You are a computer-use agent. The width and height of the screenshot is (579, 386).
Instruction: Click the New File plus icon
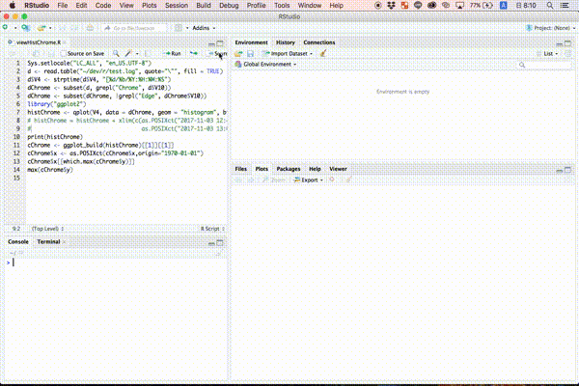tap(5, 28)
